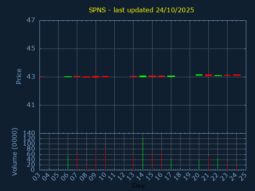The height and width of the screenshot is (191, 255).
Task: Click the 47 price tick label
Action: (31, 20)
